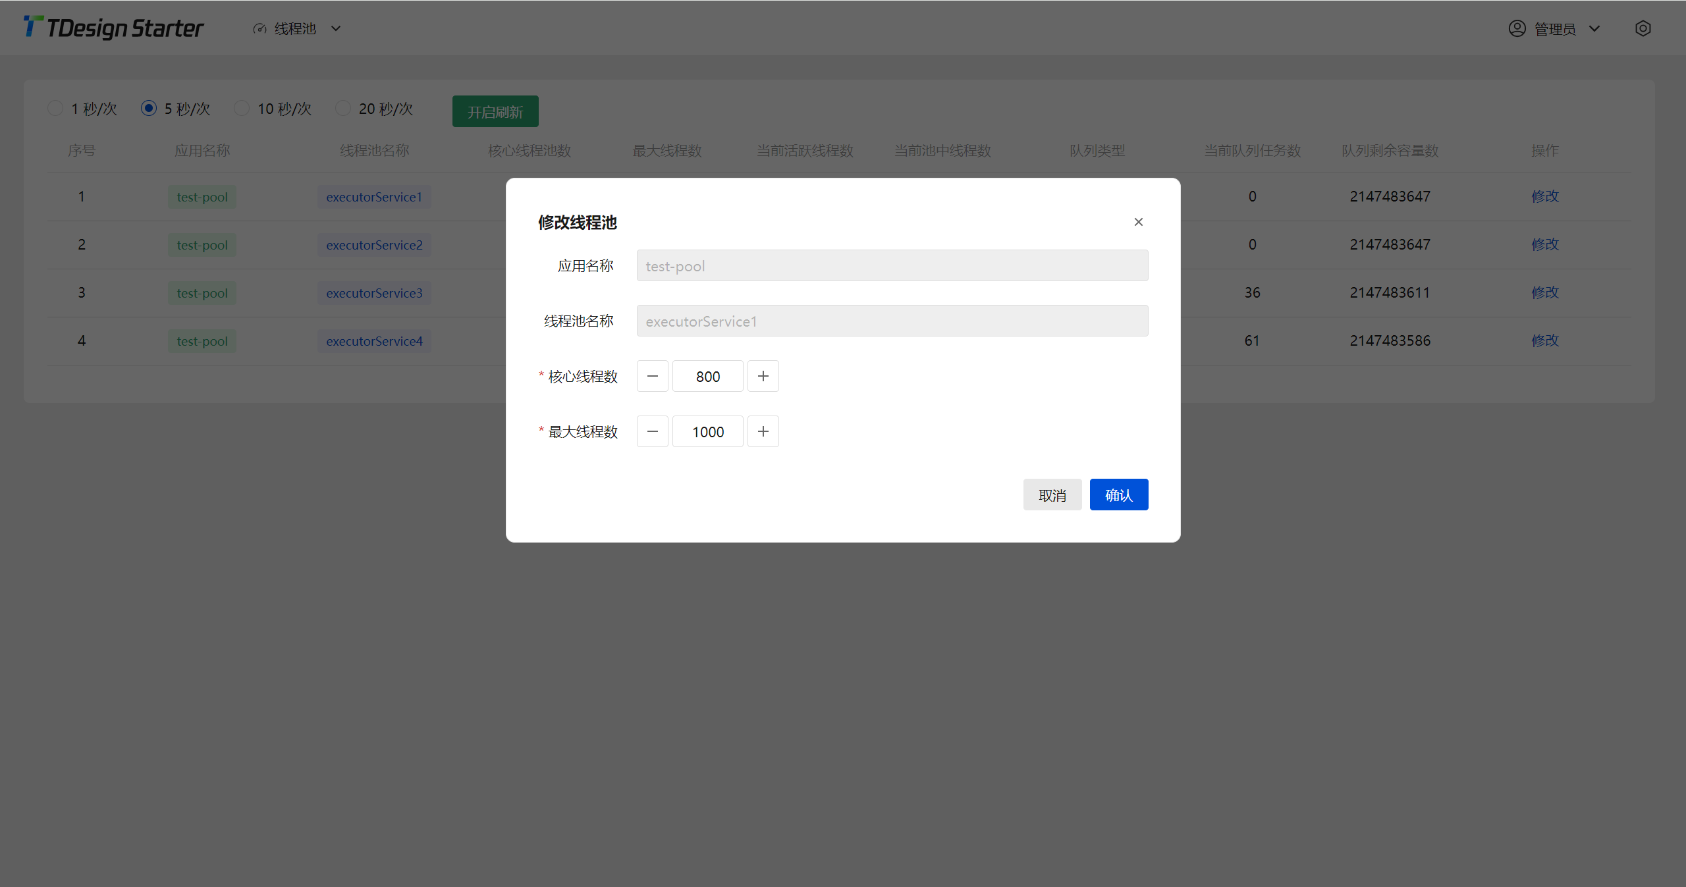Open the 管理员 dropdown arrow
Image resolution: width=1686 pixels, height=887 pixels.
(1594, 29)
